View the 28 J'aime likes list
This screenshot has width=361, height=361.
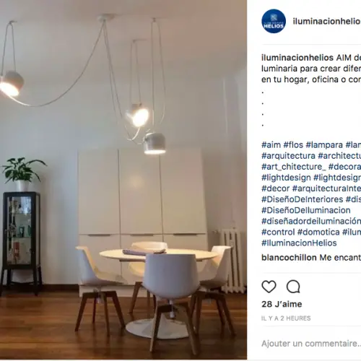(x=282, y=304)
